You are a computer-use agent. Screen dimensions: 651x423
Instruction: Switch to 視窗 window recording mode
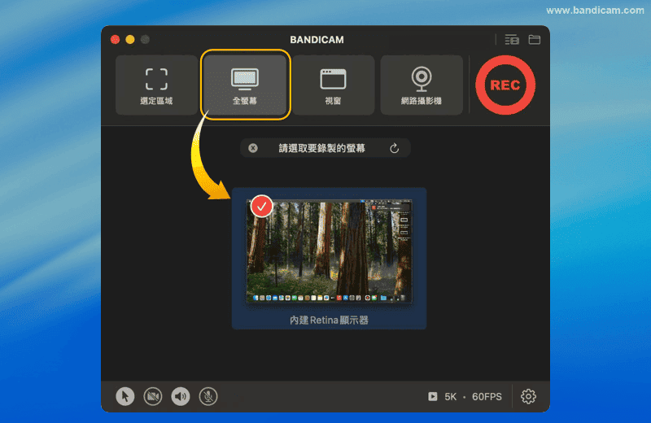coord(334,85)
